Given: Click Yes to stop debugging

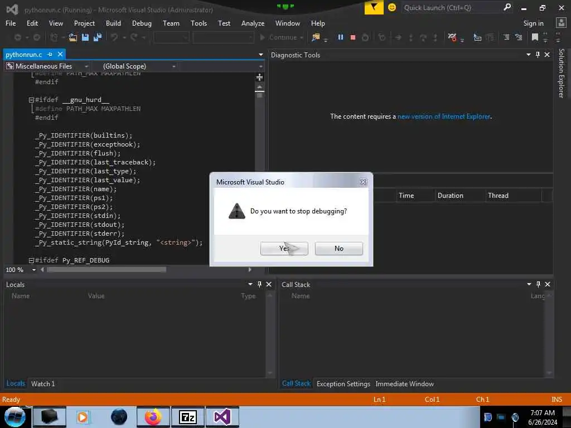Looking at the screenshot, I should [284, 248].
